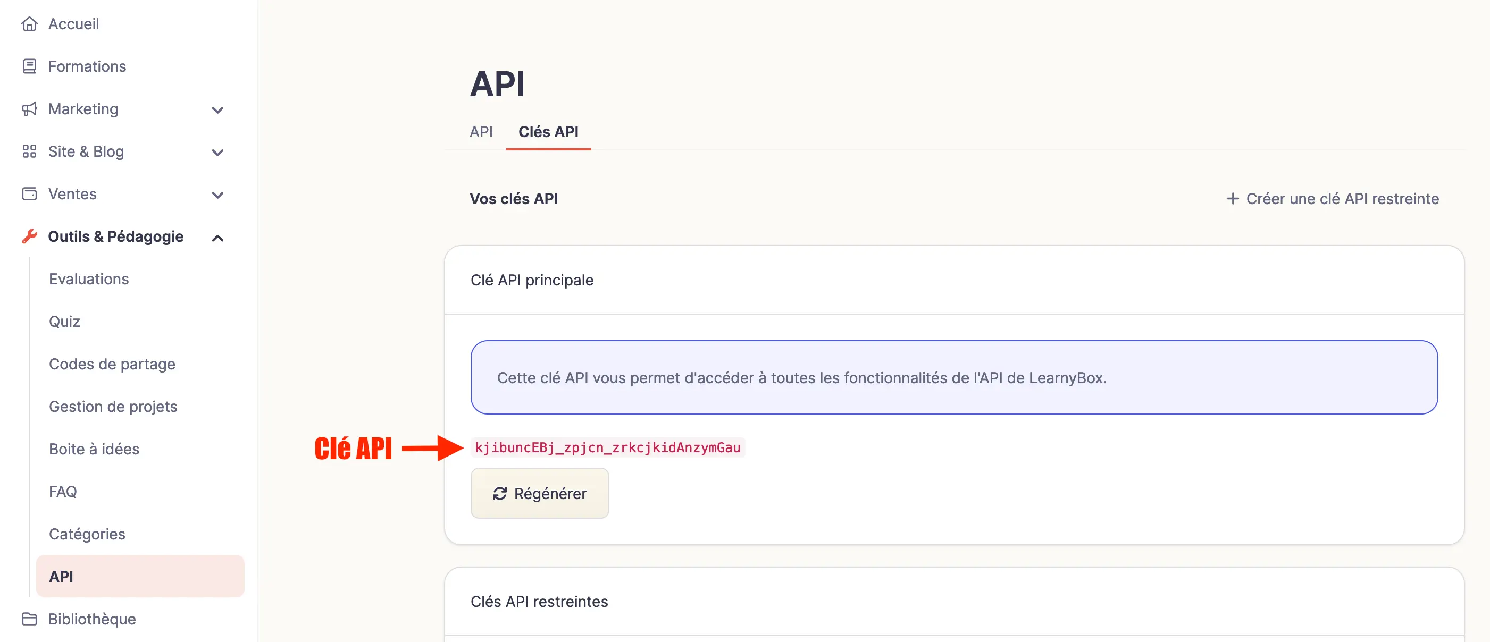The image size is (1490, 642).
Task: Click the plus icon for restricted API key
Action: [1233, 199]
